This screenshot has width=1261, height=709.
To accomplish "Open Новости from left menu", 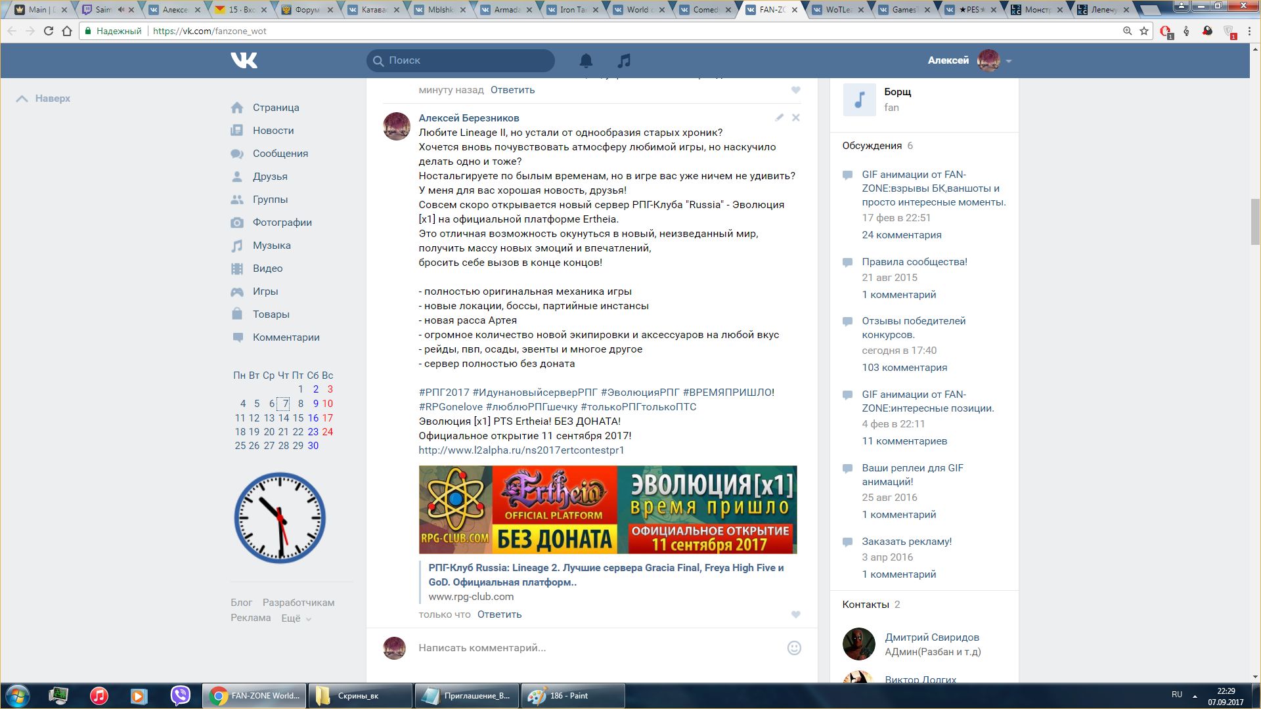I will pos(273,131).
